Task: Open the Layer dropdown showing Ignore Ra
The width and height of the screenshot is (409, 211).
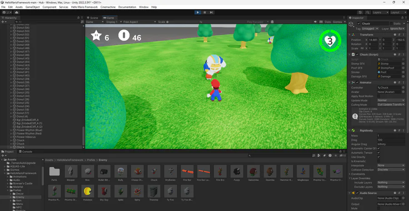Action: click(397, 29)
